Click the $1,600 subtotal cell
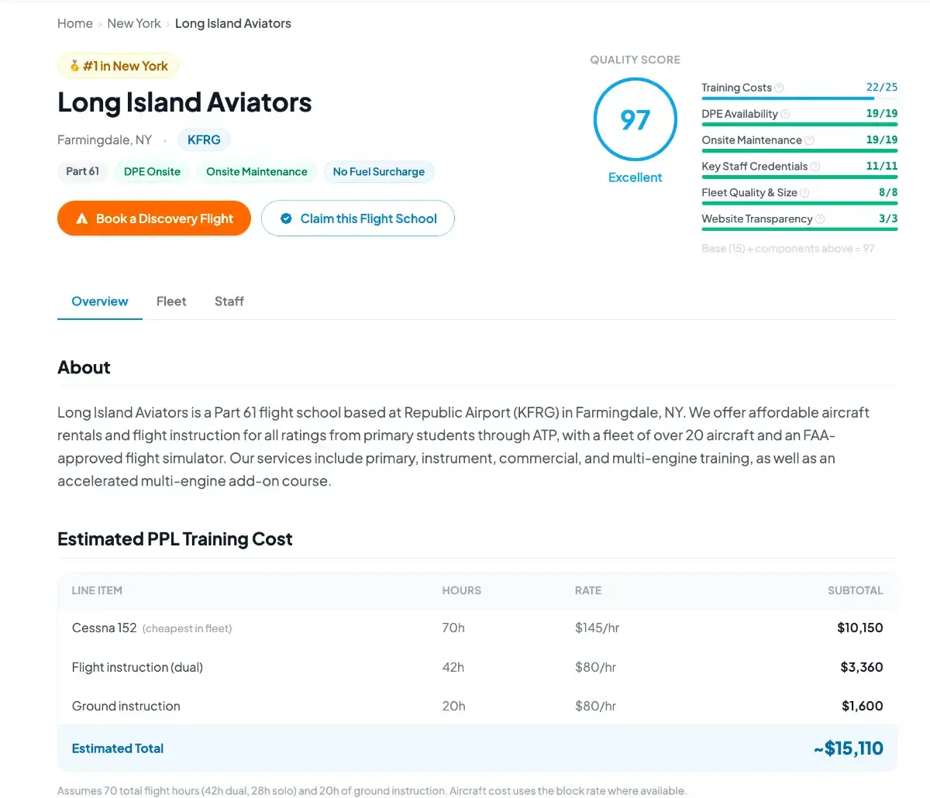The height and width of the screenshot is (798, 930). (862, 706)
